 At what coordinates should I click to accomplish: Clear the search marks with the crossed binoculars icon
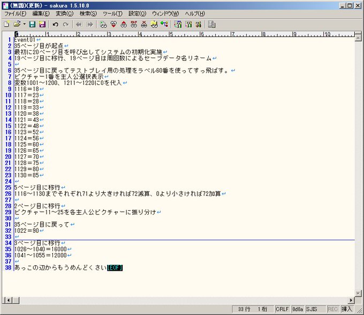click(x=144, y=24)
